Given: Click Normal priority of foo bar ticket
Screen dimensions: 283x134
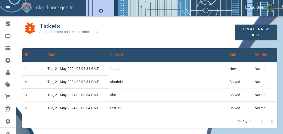Looking at the screenshot, I should (260, 69).
